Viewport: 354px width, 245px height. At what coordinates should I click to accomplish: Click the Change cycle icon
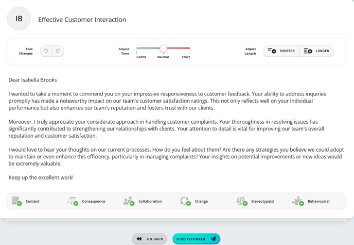185,201
